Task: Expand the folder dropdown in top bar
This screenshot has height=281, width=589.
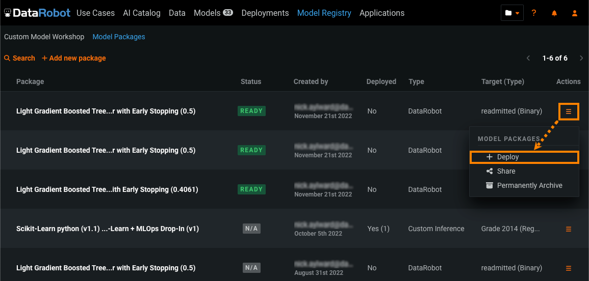Action: (513, 13)
